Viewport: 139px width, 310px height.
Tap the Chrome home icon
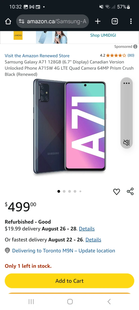(8, 21)
